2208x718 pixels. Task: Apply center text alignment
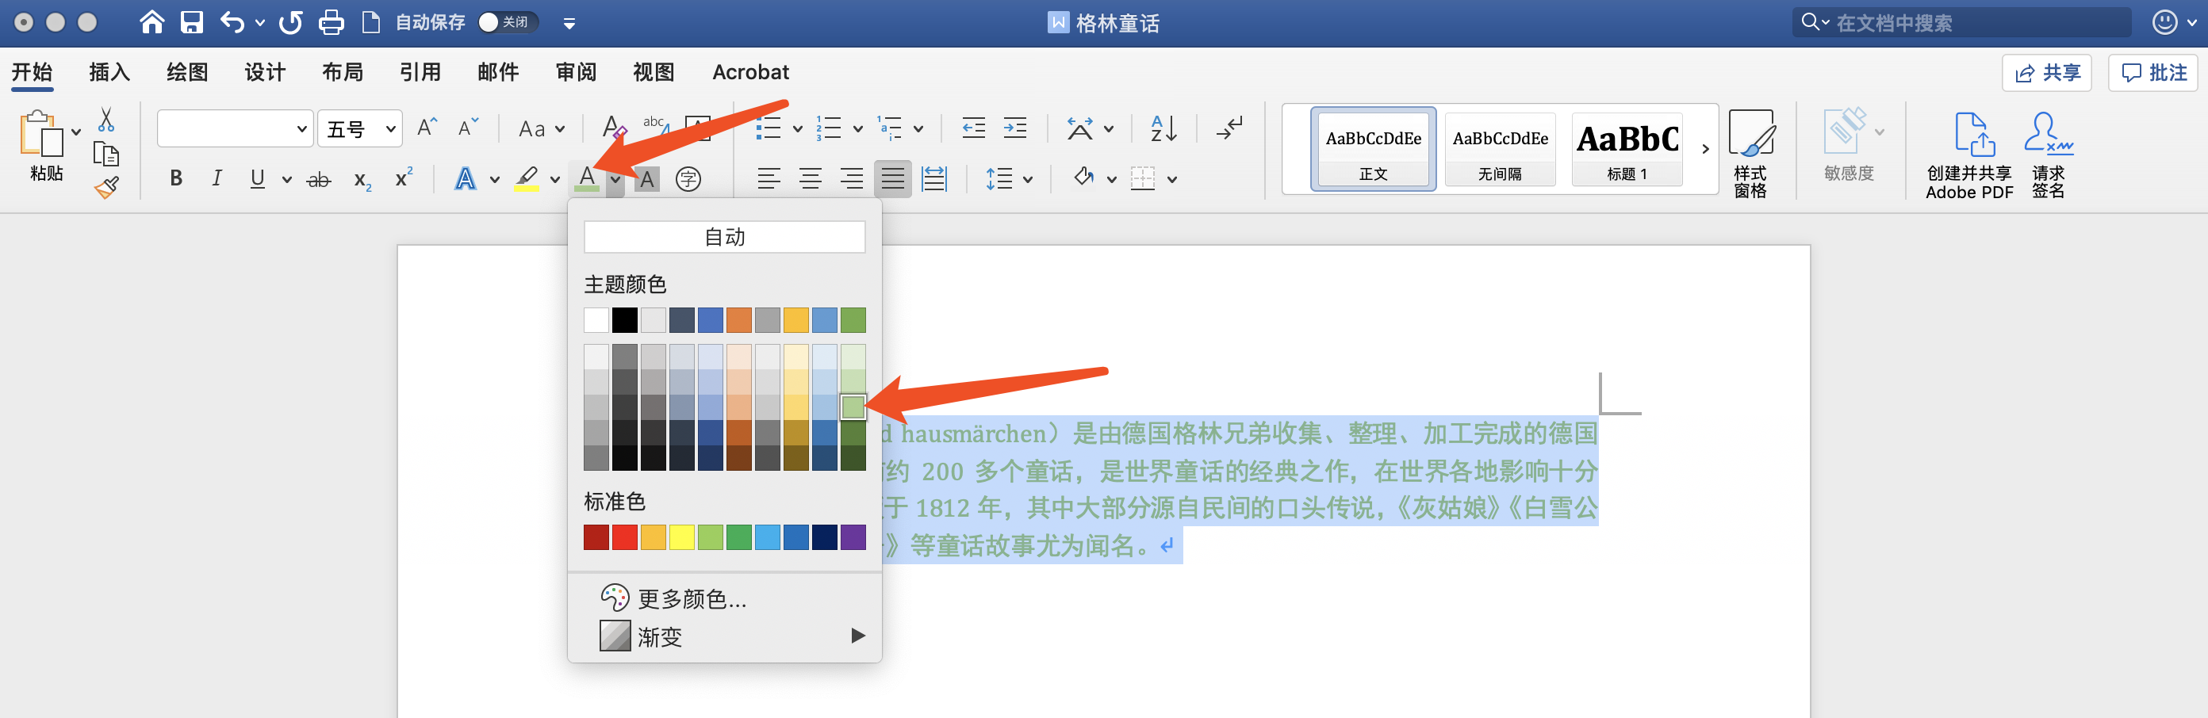[x=809, y=178]
